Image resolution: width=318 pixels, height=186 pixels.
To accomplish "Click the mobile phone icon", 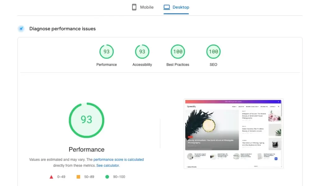I will tap(134, 7).
